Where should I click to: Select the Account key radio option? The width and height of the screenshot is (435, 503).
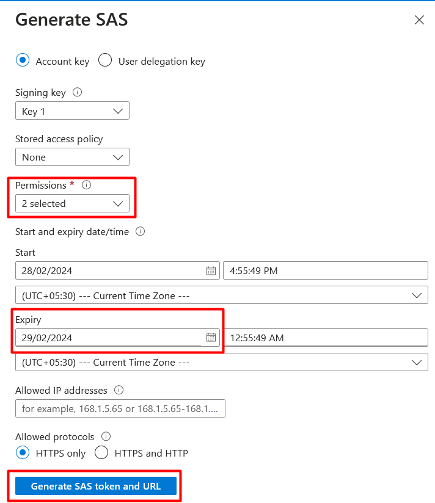click(23, 60)
